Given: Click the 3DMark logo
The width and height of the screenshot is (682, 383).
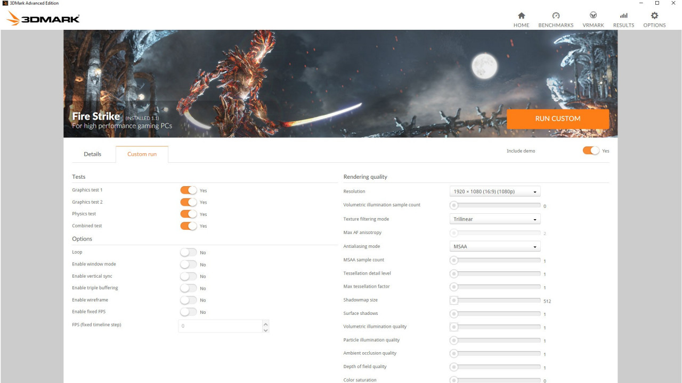Looking at the screenshot, I should [43, 19].
